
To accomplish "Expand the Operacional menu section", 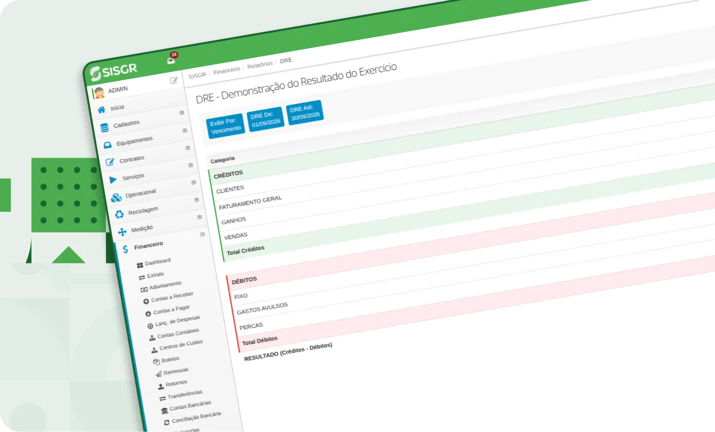I will pyautogui.click(x=194, y=182).
